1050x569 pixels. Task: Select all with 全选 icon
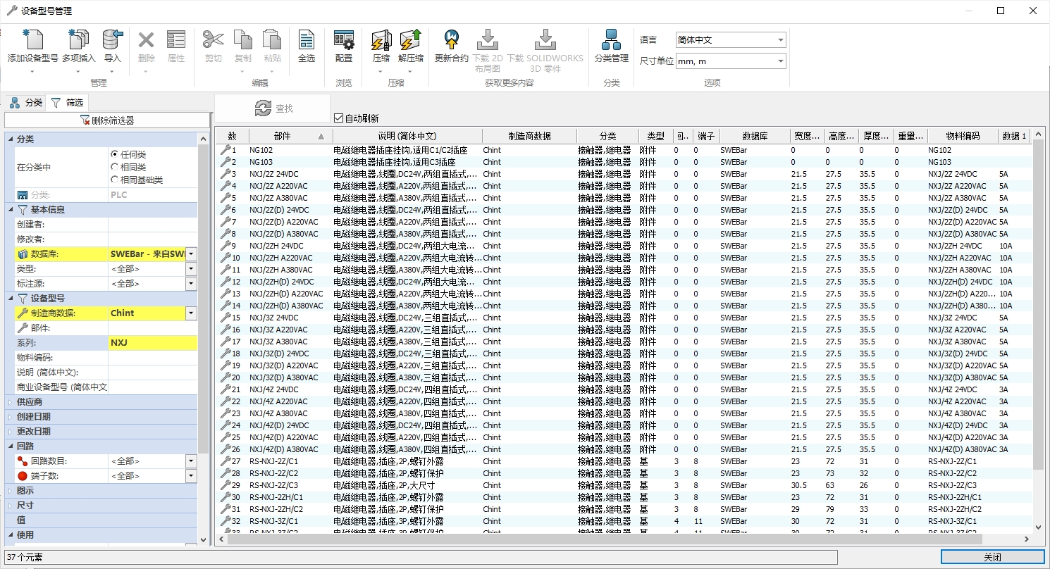pyautogui.click(x=307, y=40)
